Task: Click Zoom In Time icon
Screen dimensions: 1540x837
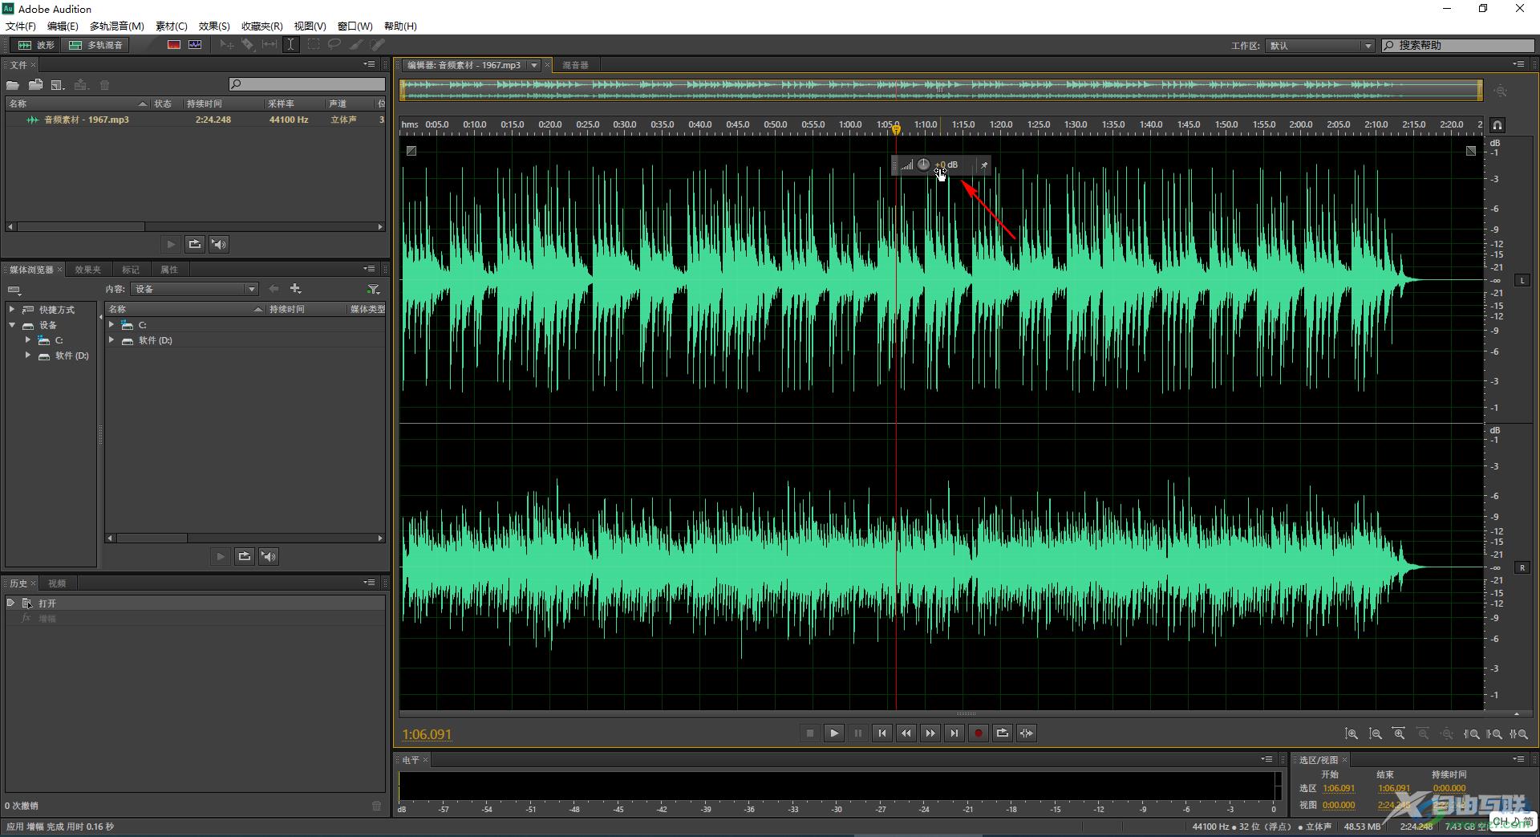Action: click(x=1400, y=733)
